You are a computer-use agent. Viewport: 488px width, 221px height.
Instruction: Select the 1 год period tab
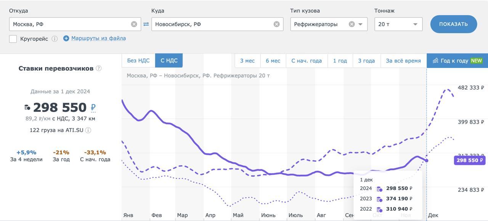click(x=340, y=61)
